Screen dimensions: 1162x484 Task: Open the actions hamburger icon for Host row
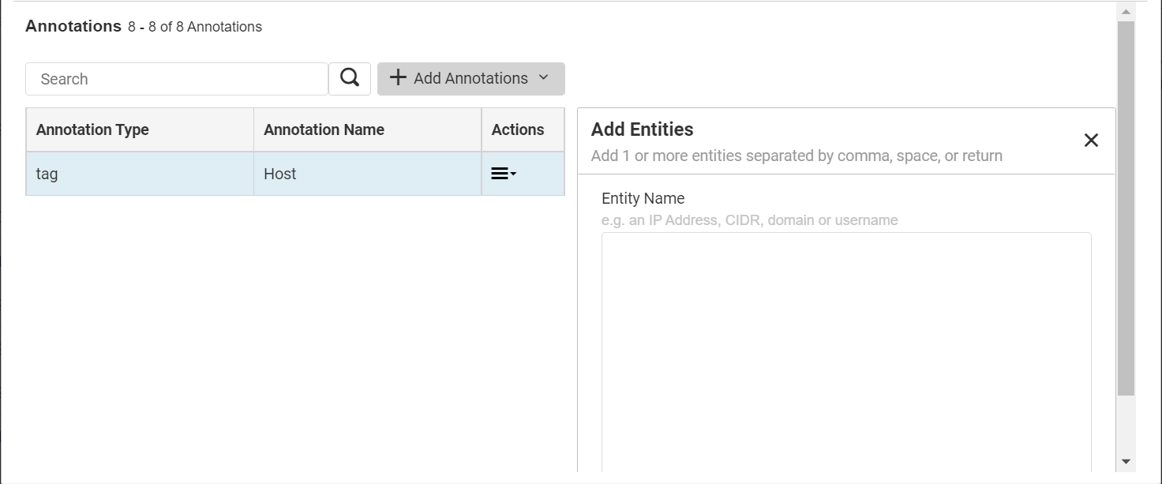500,172
